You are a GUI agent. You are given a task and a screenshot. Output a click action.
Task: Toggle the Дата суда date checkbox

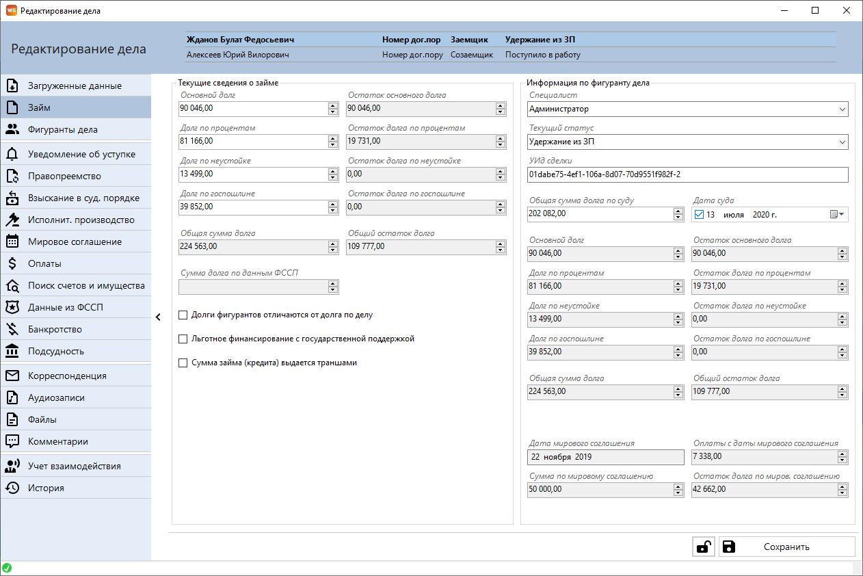pyautogui.click(x=699, y=215)
